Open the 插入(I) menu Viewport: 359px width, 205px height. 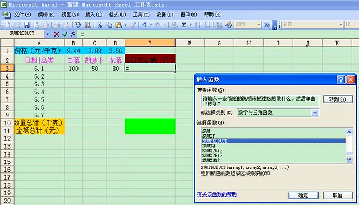click(x=94, y=15)
